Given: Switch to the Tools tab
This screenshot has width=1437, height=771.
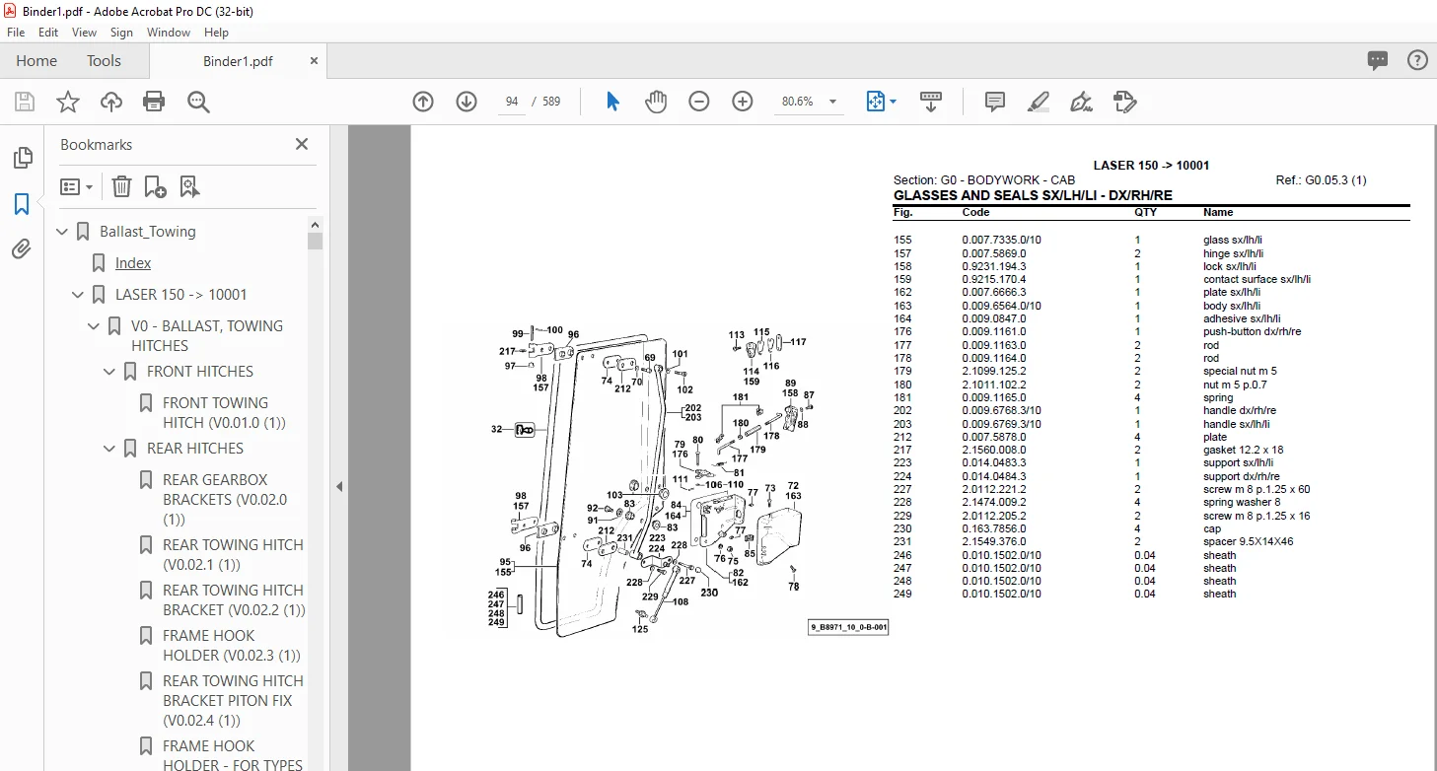Looking at the screenshot, I should coord(104,61).
